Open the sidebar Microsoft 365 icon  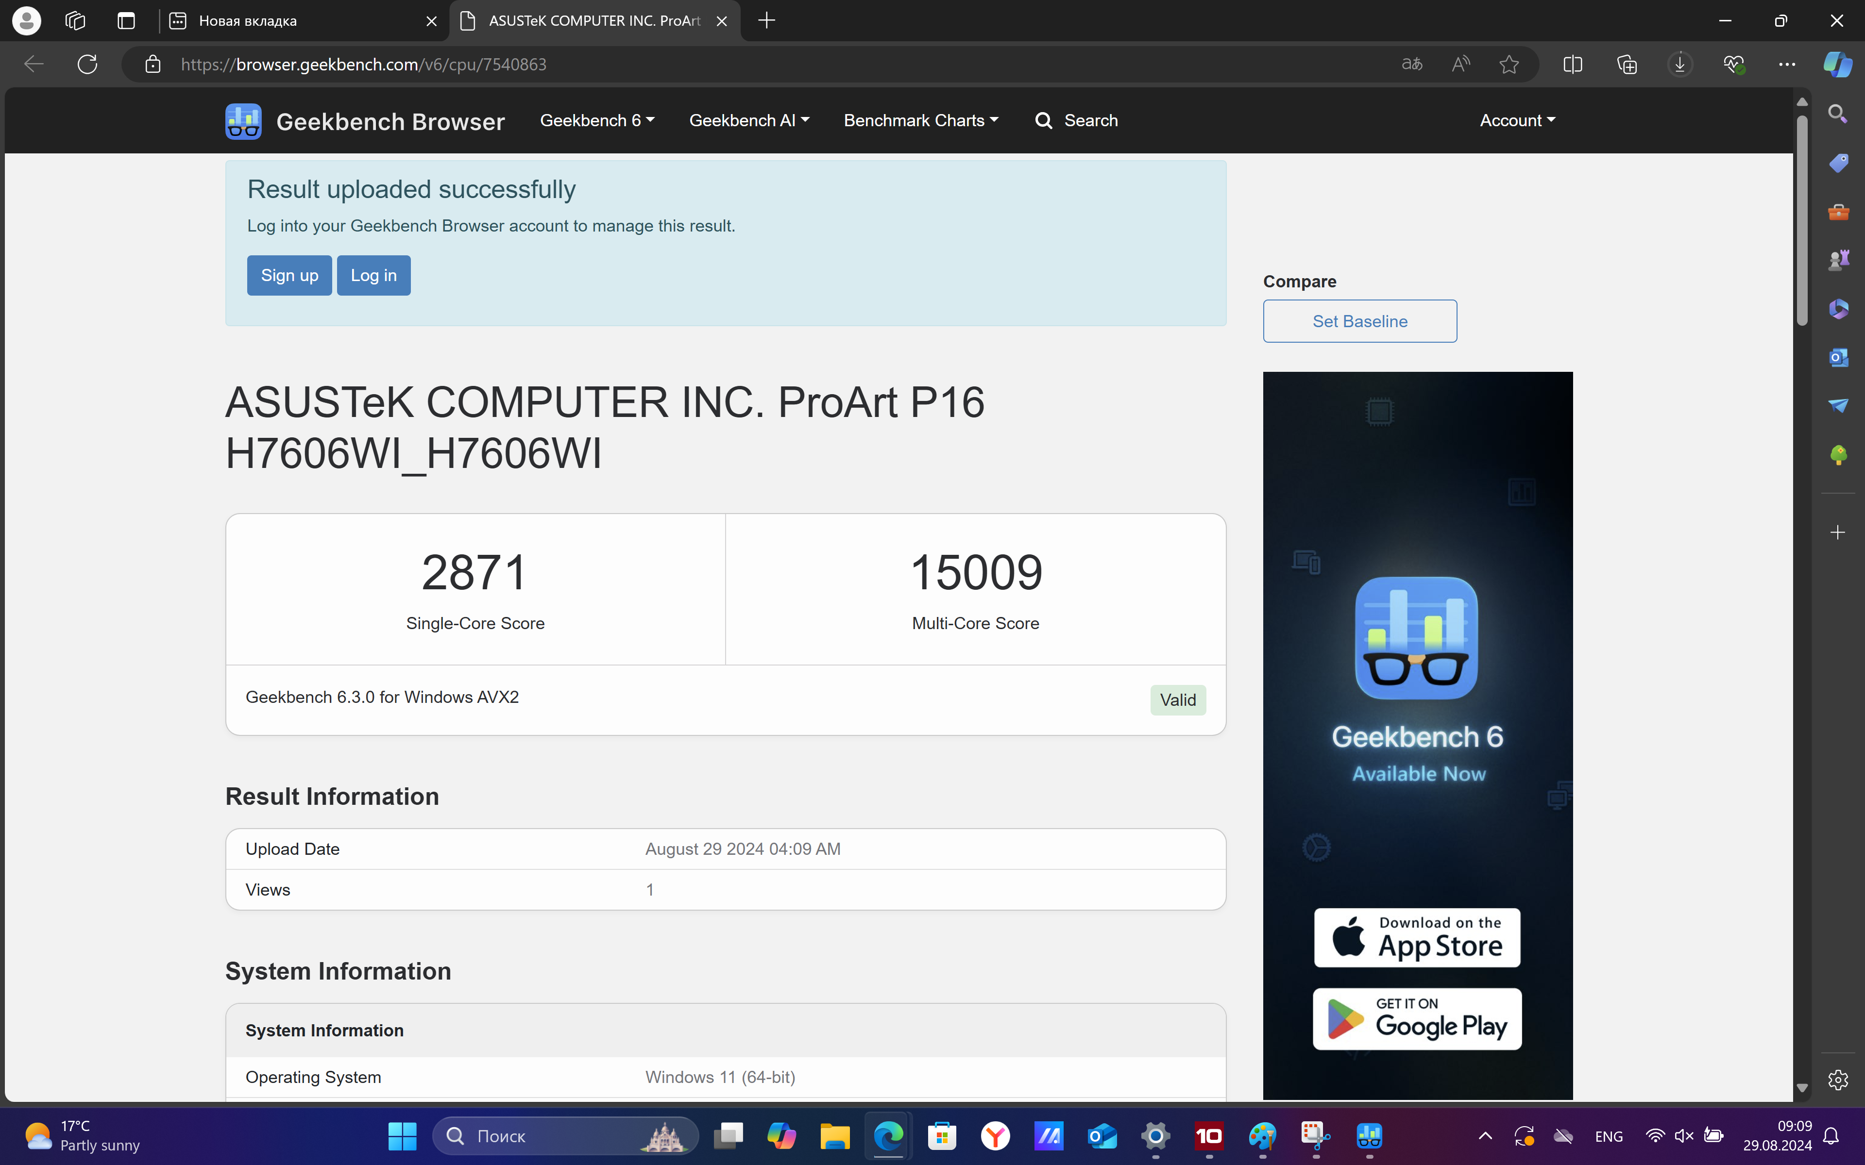(1838, 309)
